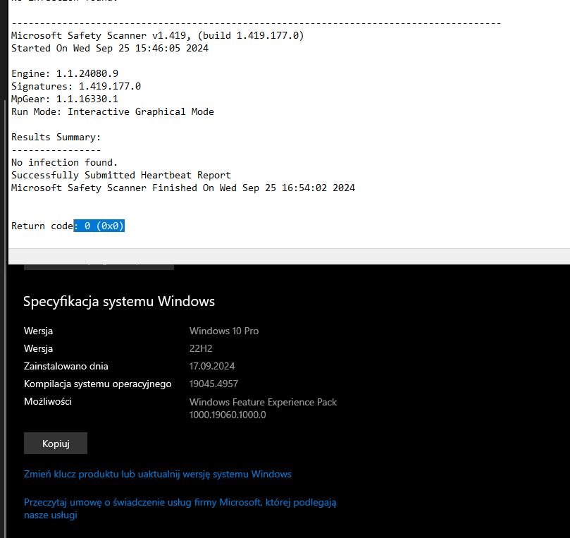Click log line 'MpGear: 1.1.16330.1'
Viewport: 570px width, 538px height.
(65, 99)
